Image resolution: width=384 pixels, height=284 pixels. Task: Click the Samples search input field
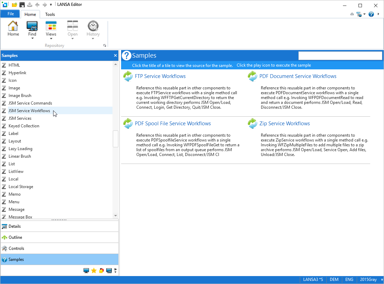[x=340, y=56]
